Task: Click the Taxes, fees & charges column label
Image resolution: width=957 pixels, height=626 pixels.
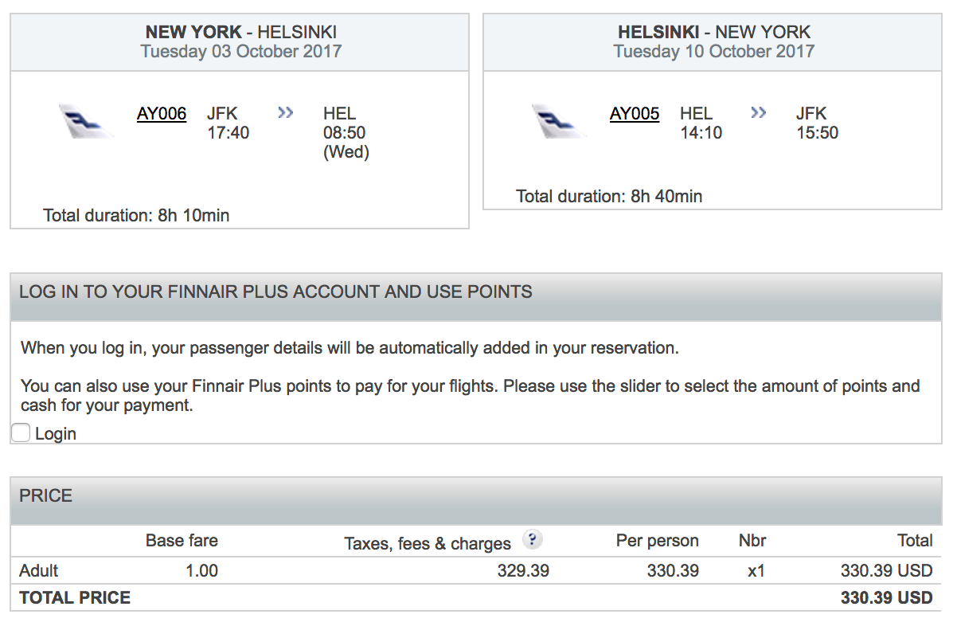Action: tap(428, 543)
